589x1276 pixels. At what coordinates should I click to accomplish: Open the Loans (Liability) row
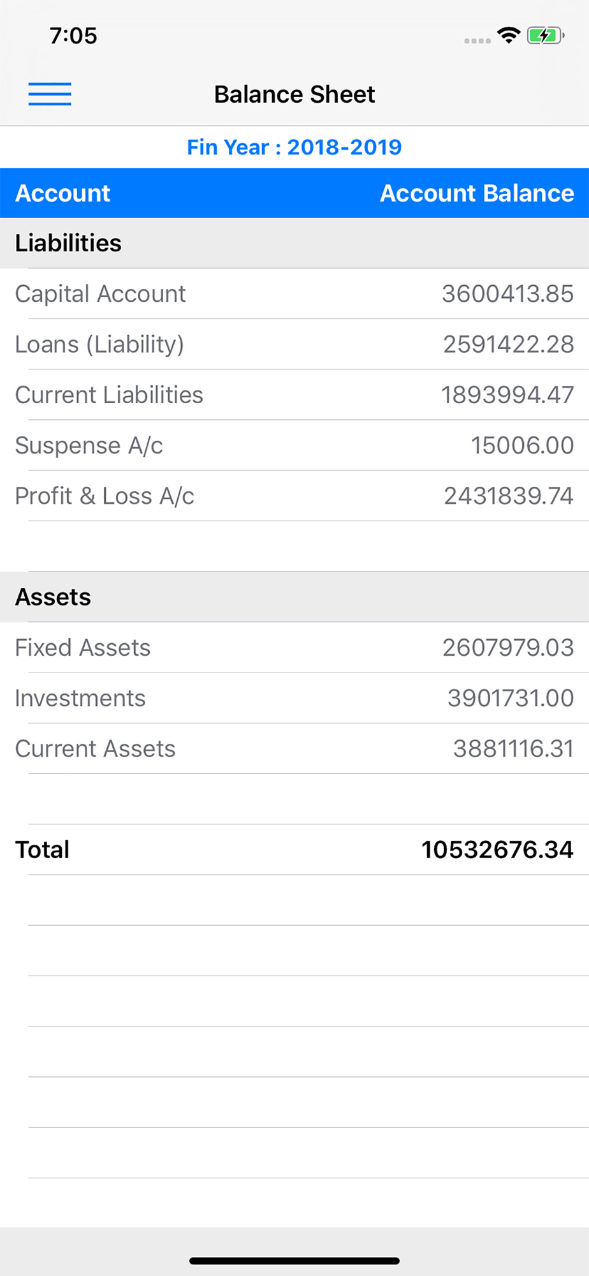(294, 345)
